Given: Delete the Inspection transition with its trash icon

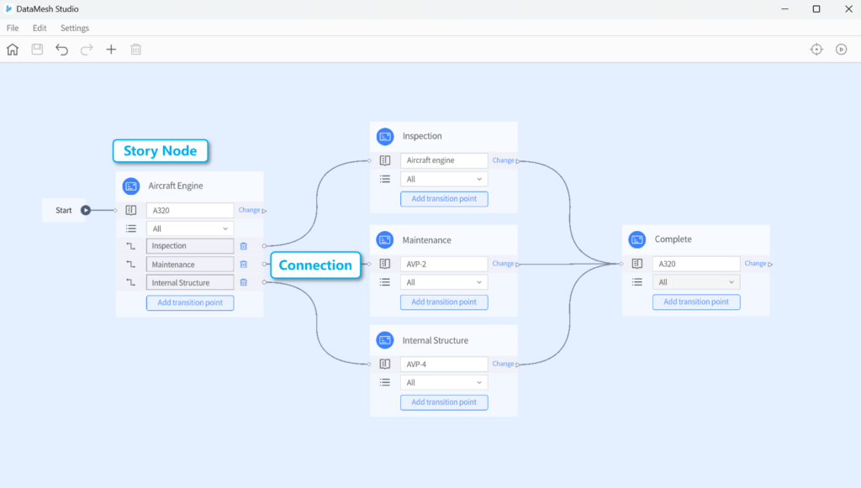Looking at the screenshot, I should (x=243, y=245).
